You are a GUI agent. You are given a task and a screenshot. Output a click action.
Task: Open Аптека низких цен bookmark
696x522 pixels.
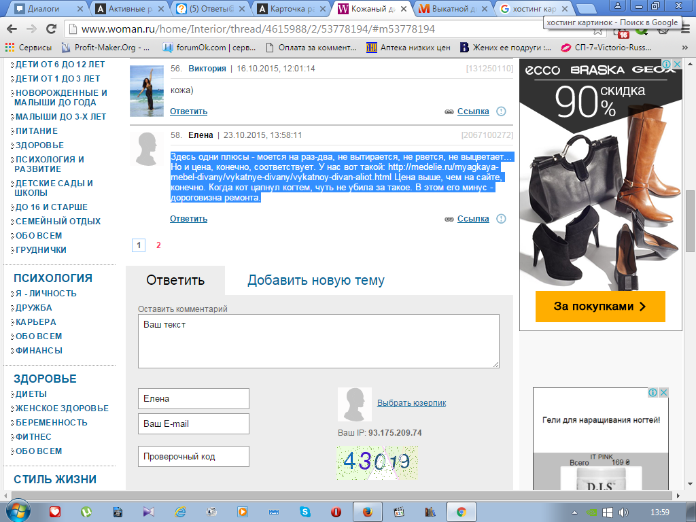point(408,48)
